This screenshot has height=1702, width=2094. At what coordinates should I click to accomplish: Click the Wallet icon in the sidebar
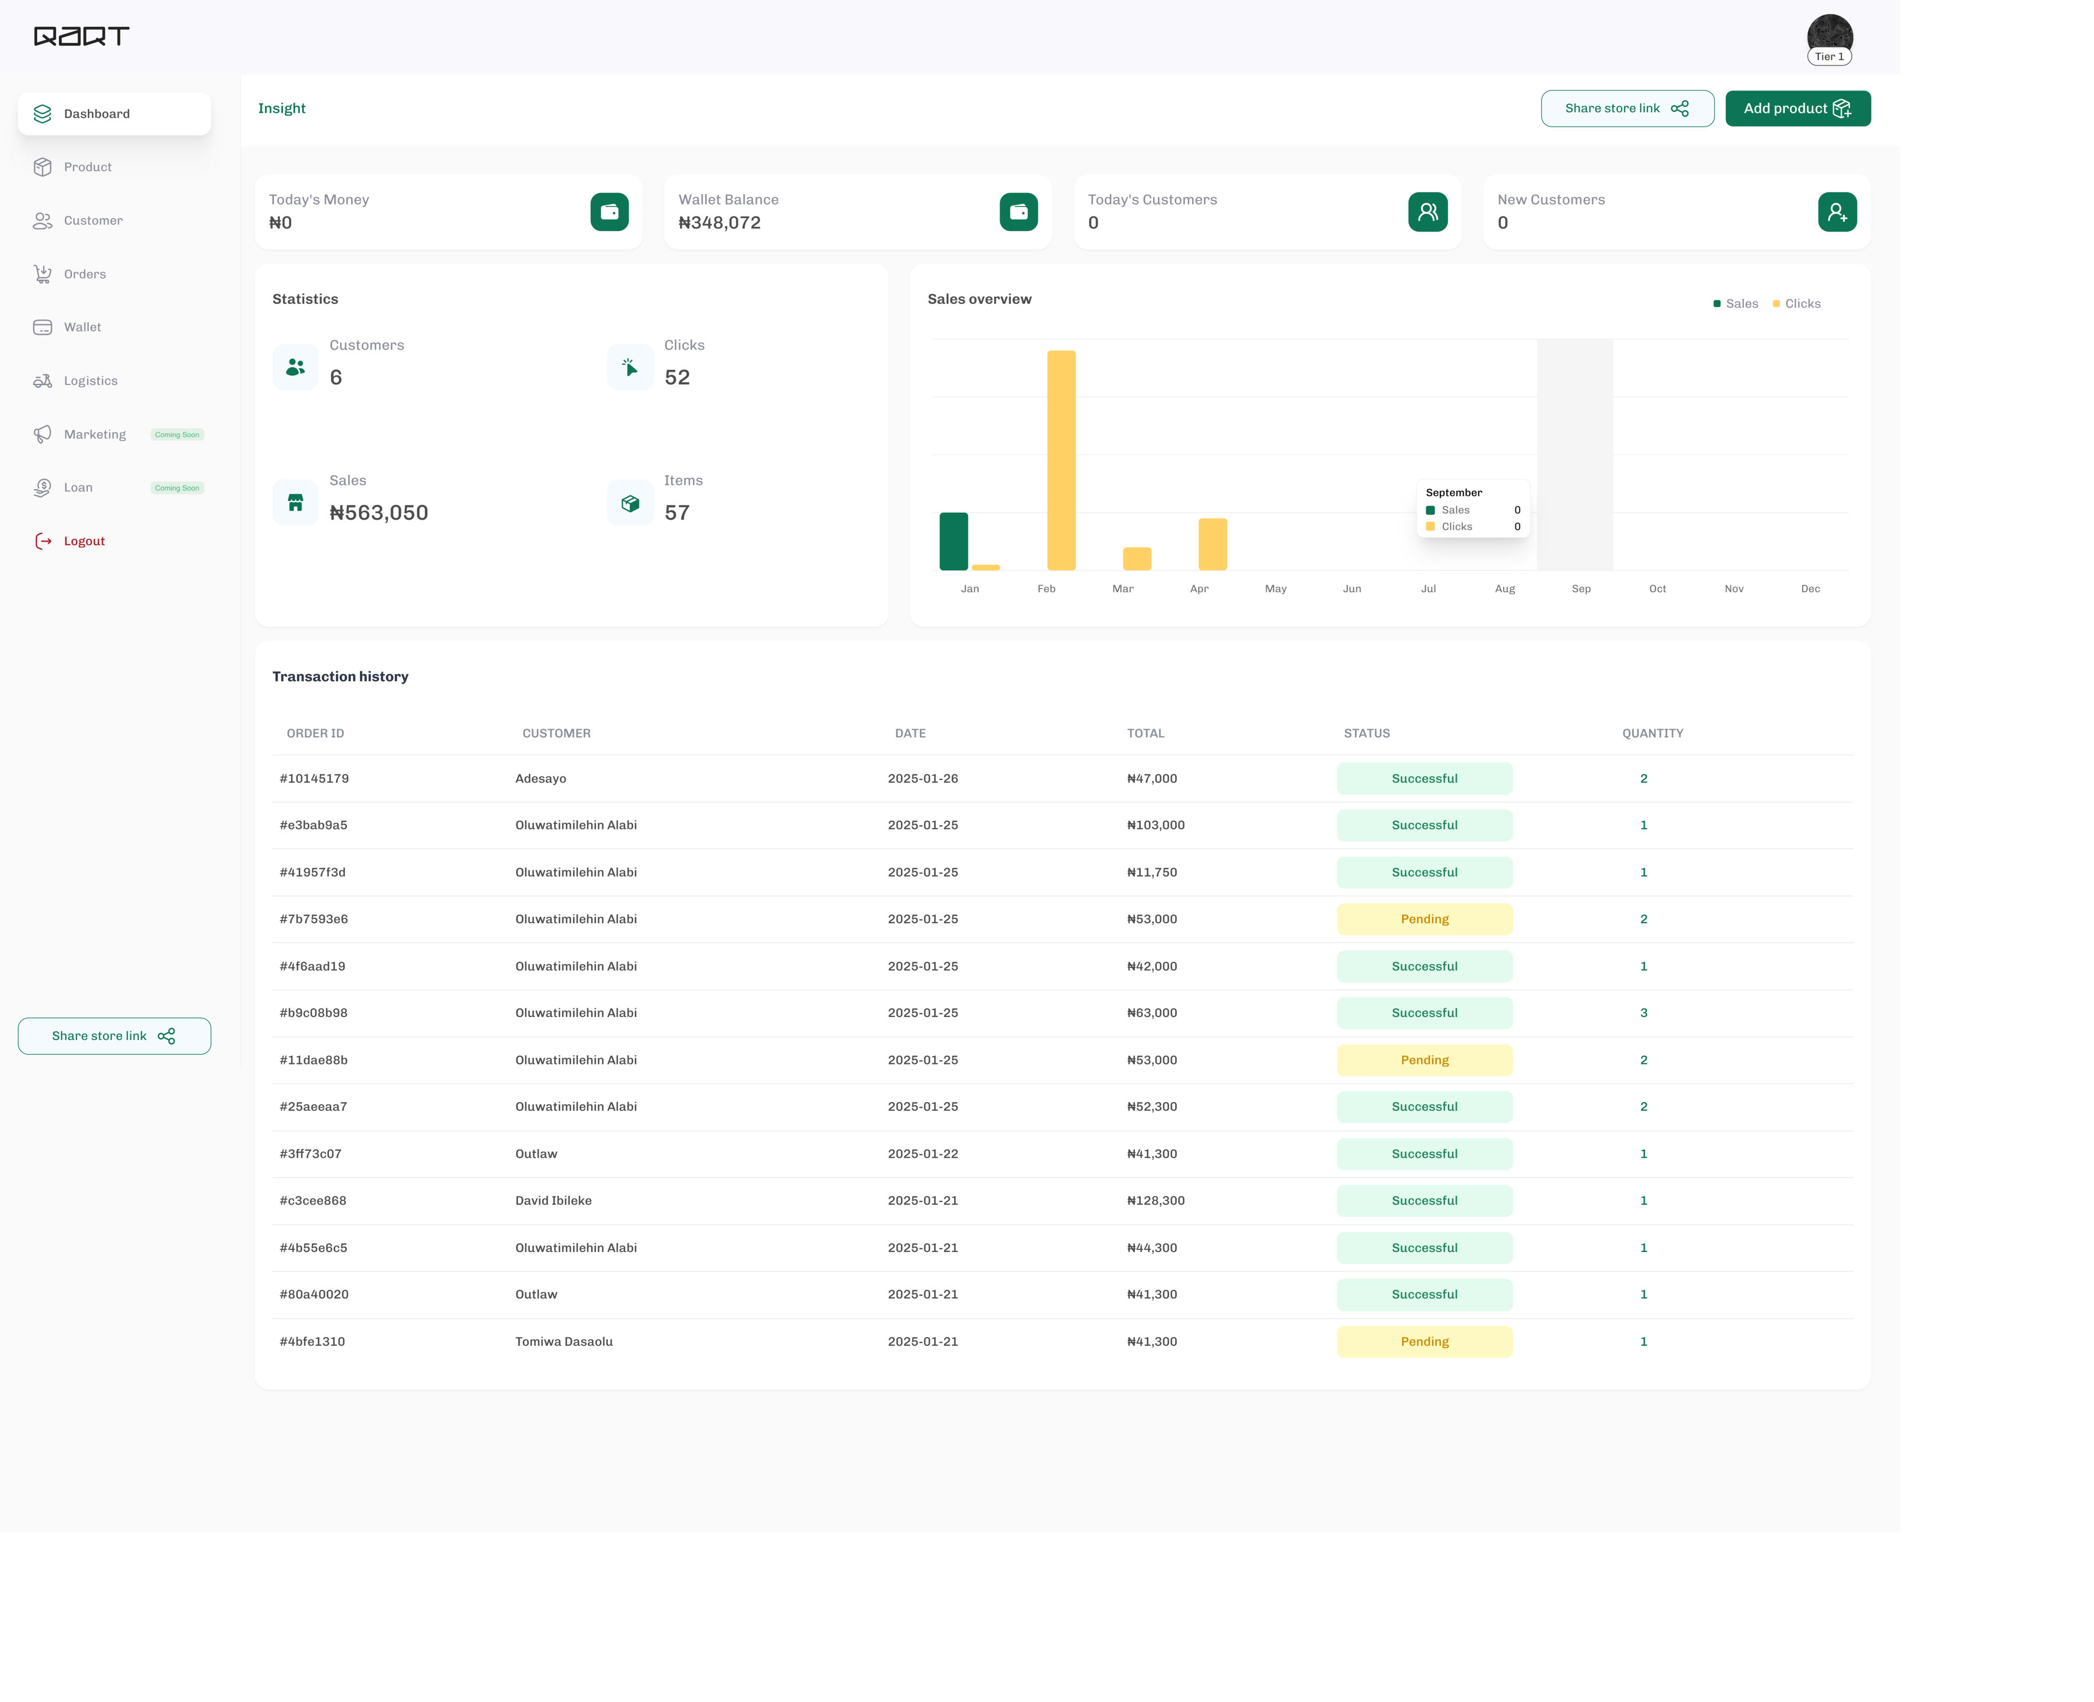[x=43, y=327]
